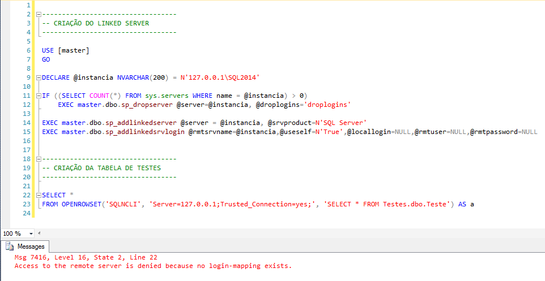Click the NVARCHAR data type

(133, 77)
